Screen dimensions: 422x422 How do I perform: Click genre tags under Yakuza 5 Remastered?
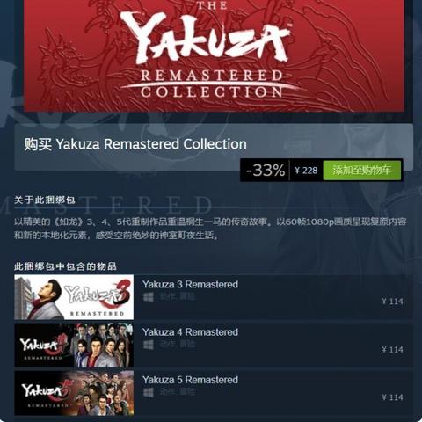[x=177, y=392]
